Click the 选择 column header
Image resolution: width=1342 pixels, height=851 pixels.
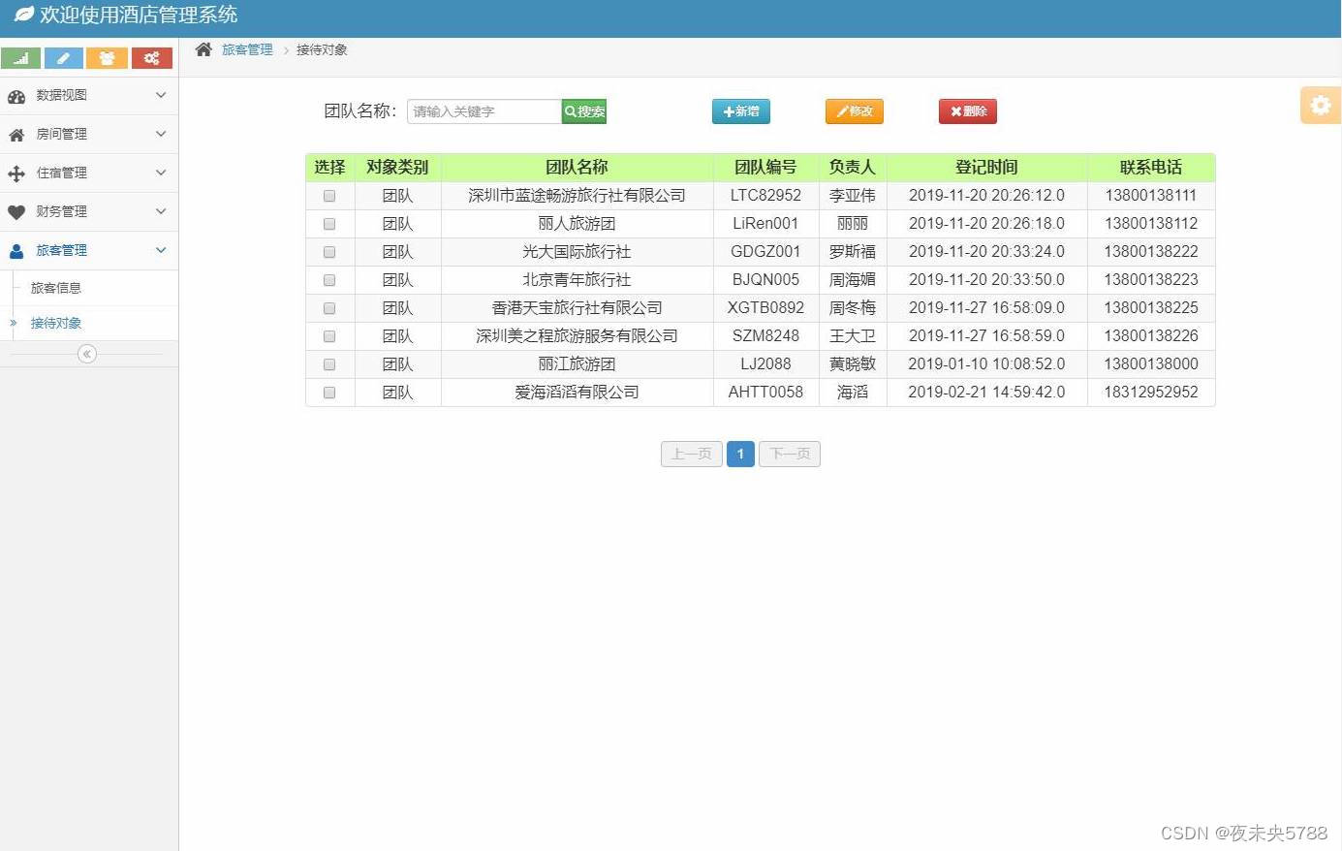tap(330, 168)
